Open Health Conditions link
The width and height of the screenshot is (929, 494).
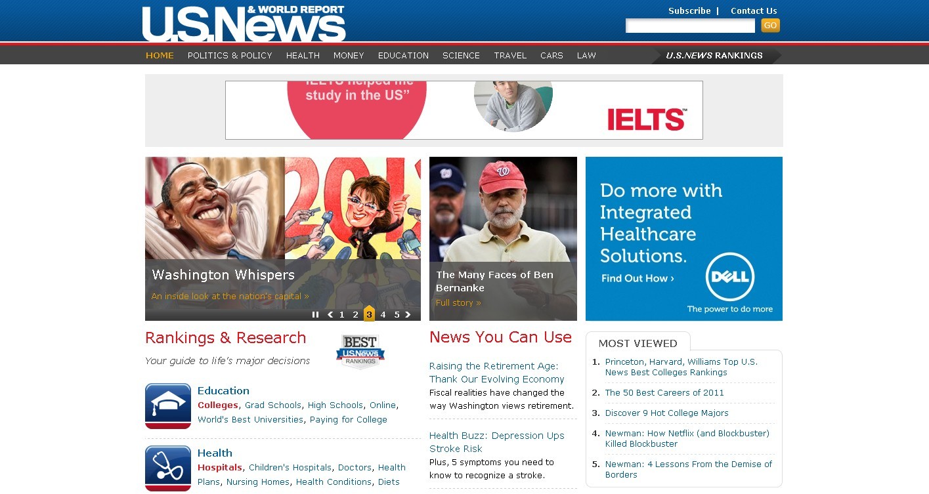point(334,482)
